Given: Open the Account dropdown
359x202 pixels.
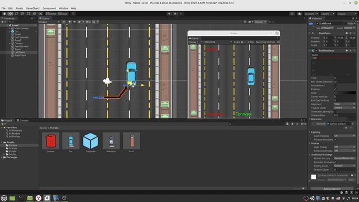Looking at the screenshot, I should 311,13.
